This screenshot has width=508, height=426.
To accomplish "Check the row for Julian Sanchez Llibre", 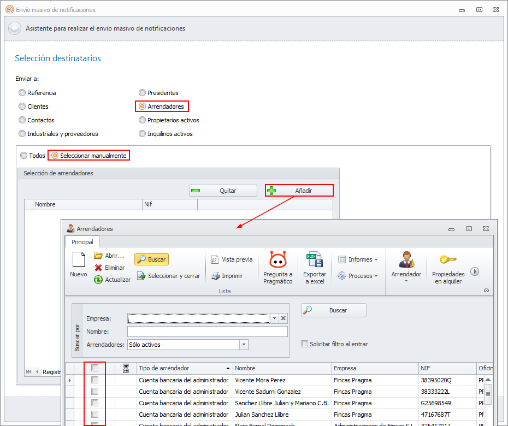I will point(94,414).
